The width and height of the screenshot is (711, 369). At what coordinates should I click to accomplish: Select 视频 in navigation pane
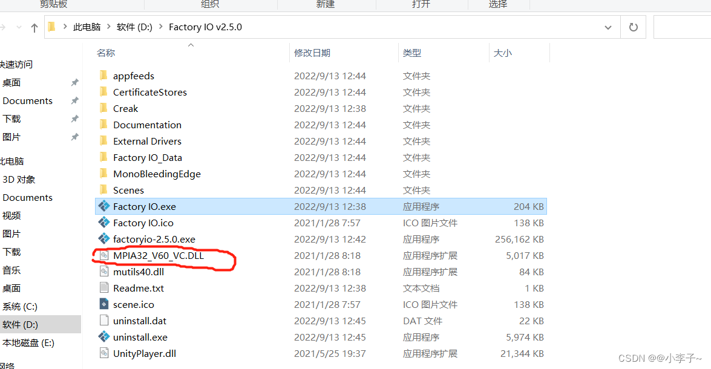[x=11, y=216]
